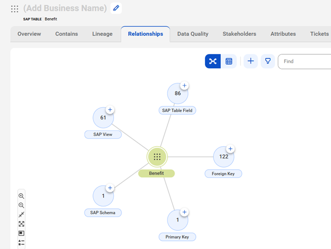Select the 61 SAP View circle
331x249 pixels.
coord(103,118)
